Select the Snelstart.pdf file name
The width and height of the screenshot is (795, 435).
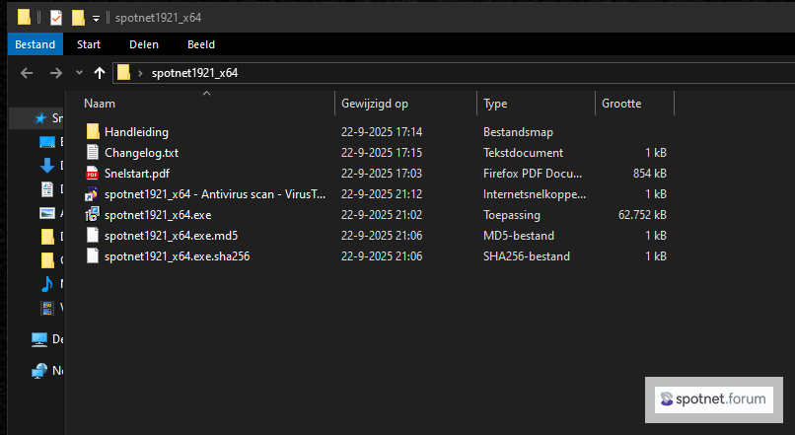pyautogui.click(x=137, y=174)
